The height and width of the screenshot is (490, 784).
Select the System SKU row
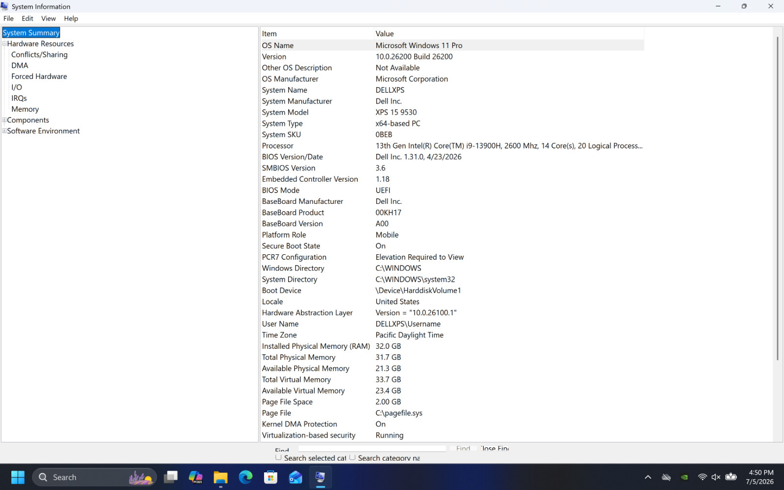452,134
